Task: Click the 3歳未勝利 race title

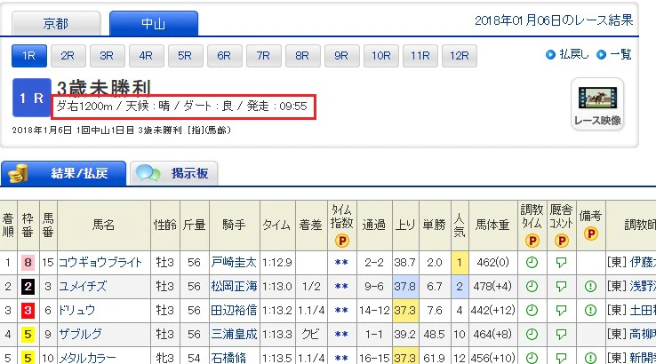Action: coord(104,88)
